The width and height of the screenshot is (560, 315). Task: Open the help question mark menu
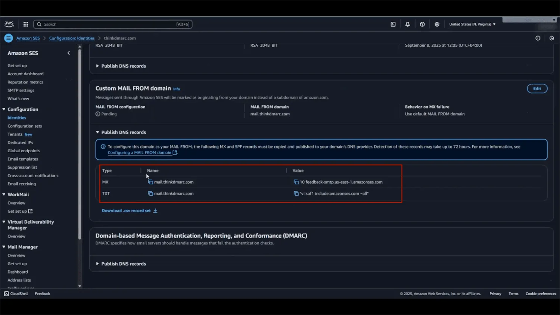pyautogui.click(x=422, y=24)
